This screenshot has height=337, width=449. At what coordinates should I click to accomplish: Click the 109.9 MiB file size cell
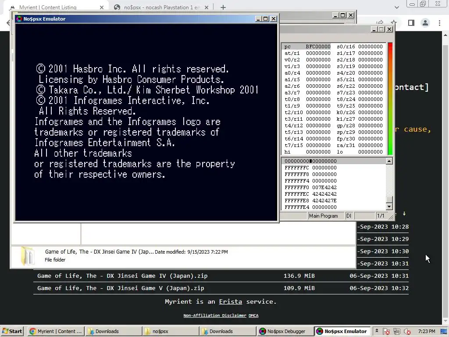[299, 288]
